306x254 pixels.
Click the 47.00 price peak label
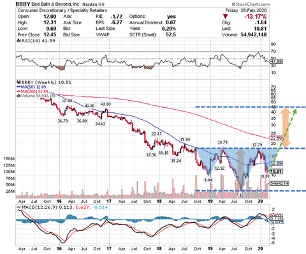tap(67, 101)
